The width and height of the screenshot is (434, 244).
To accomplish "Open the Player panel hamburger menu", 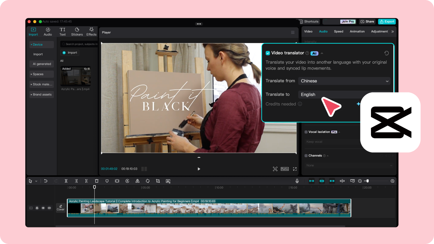I will [293, 33].
